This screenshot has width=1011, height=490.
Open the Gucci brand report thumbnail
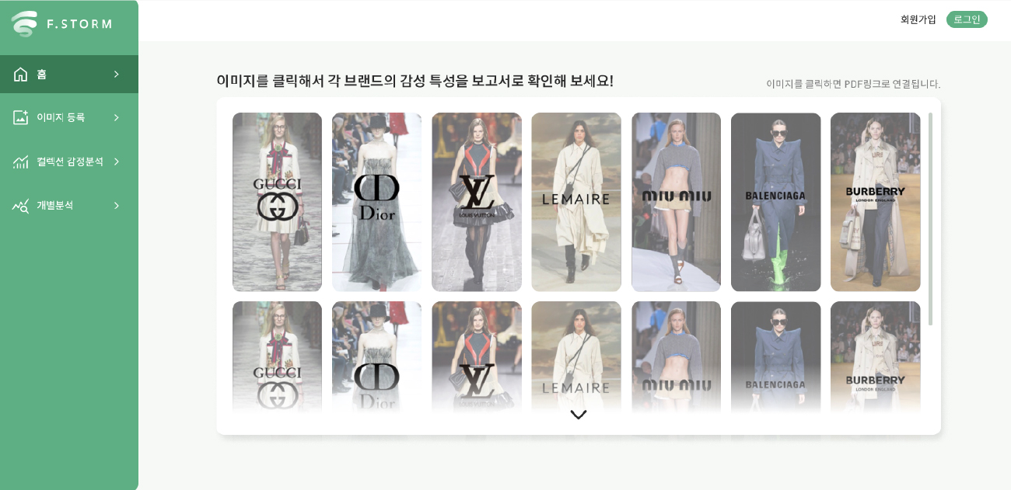tap(277, 202)
